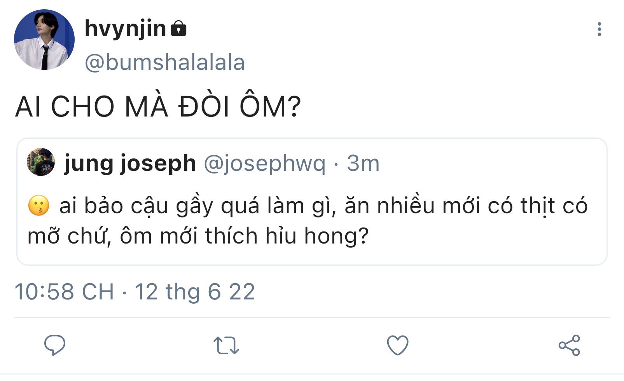Screen dimensions: 624x381
Task: Click the empty space inside the quoted tweet card
Action: coord(486,237)
